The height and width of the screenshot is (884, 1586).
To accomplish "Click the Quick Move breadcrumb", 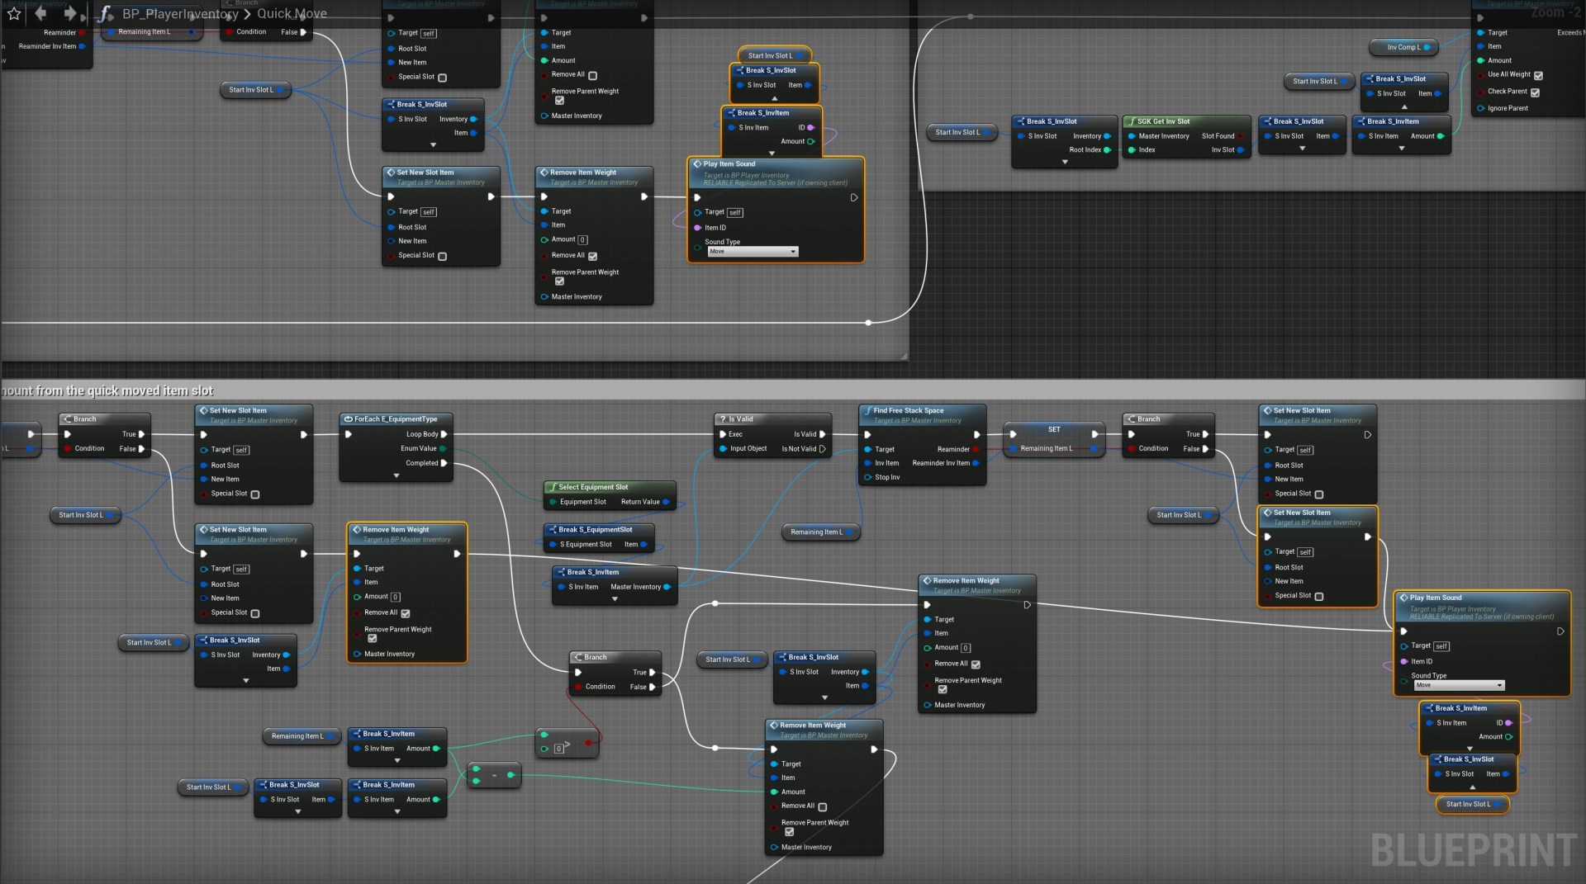I will tap(292, 13).
